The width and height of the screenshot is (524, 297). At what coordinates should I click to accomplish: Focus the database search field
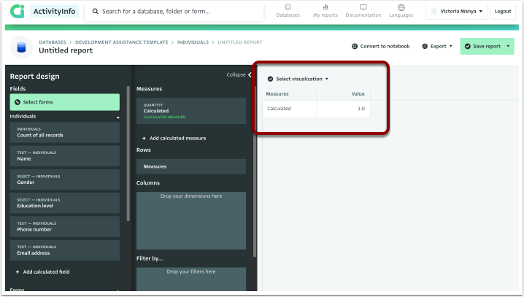(x=174, y=12)
